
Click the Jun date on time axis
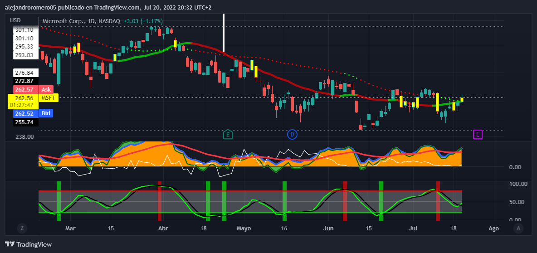pos(328,228)
